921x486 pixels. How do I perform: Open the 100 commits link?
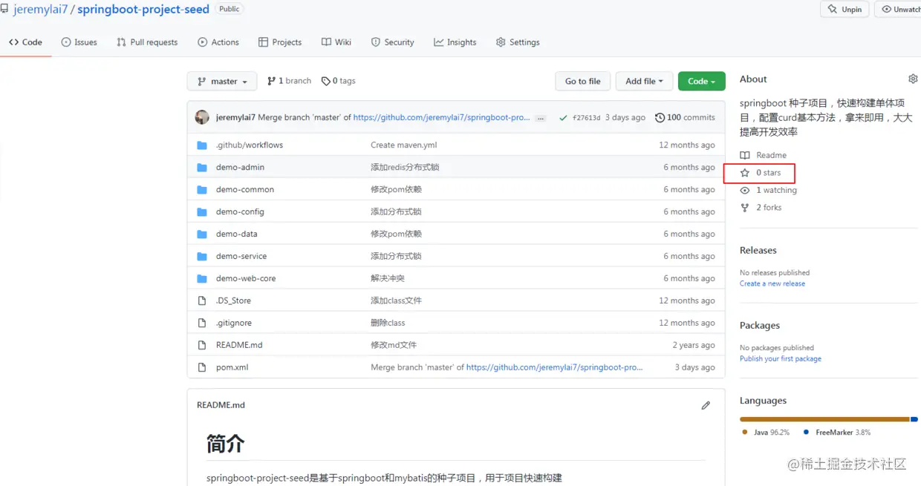coord(685,117)
